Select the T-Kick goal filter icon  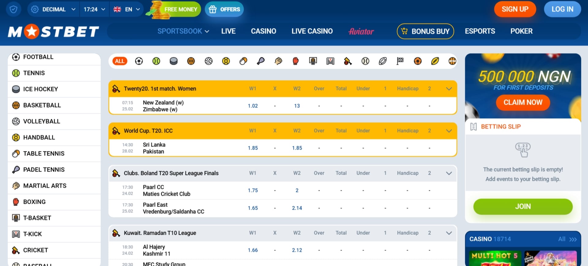click(x=330, y=61)
